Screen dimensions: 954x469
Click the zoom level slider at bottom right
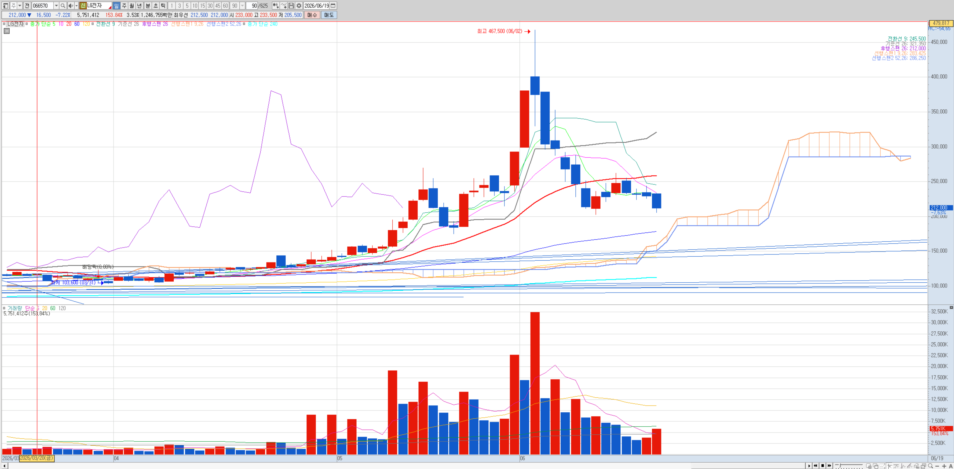849,466
